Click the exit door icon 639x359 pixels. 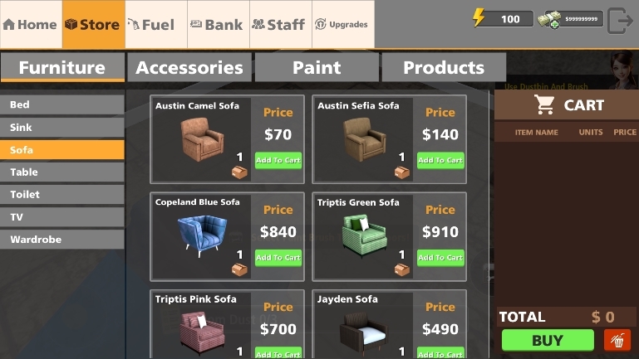click(620, 21)
